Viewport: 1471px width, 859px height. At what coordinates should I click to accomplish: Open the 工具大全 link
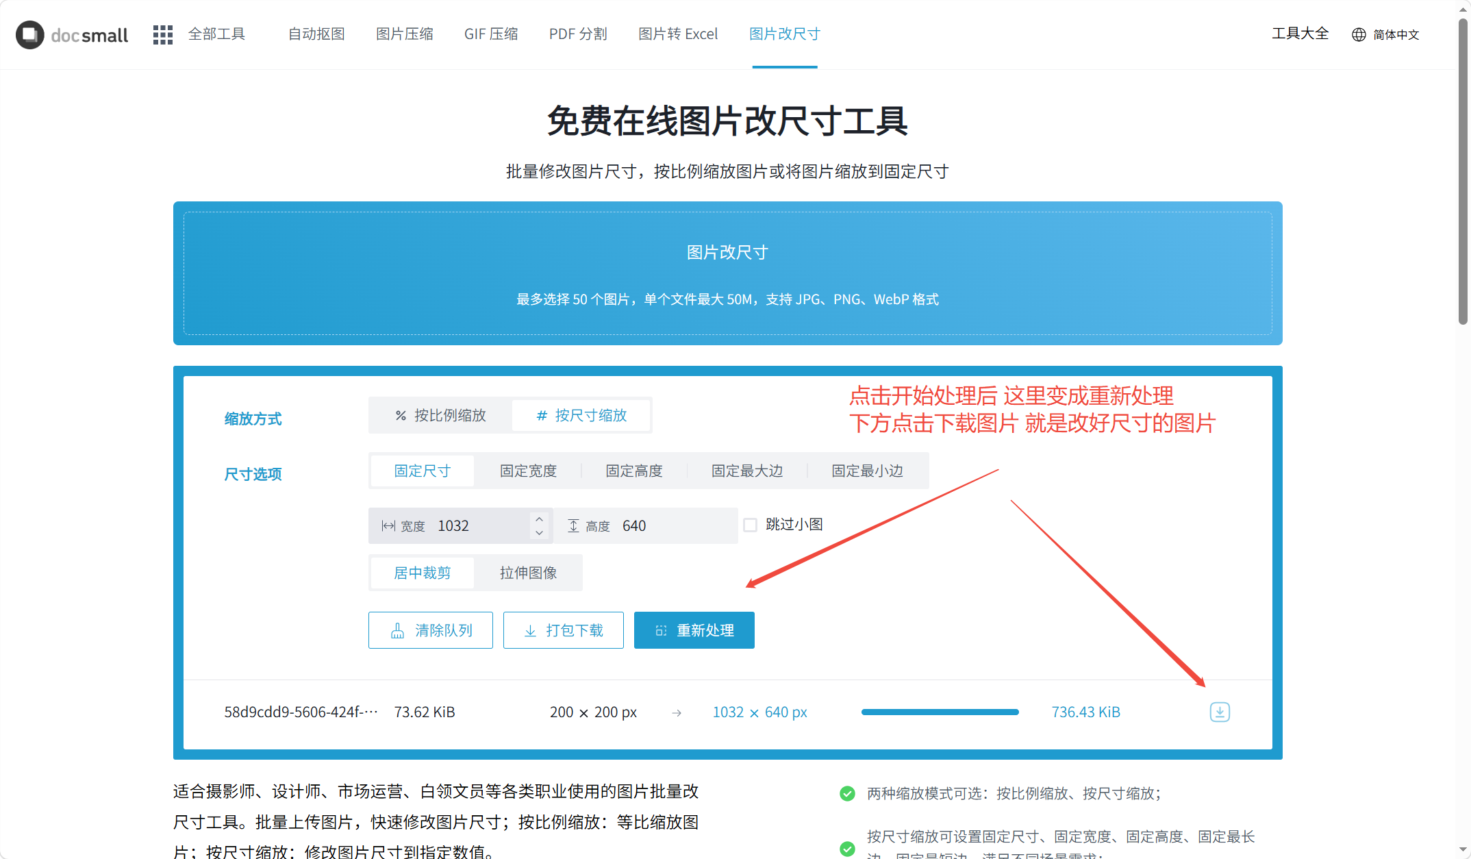pyautogui.click(x=1300, y=34)
